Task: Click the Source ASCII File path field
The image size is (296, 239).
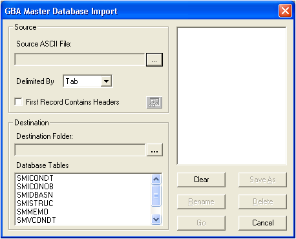Action: pos(80,59)
